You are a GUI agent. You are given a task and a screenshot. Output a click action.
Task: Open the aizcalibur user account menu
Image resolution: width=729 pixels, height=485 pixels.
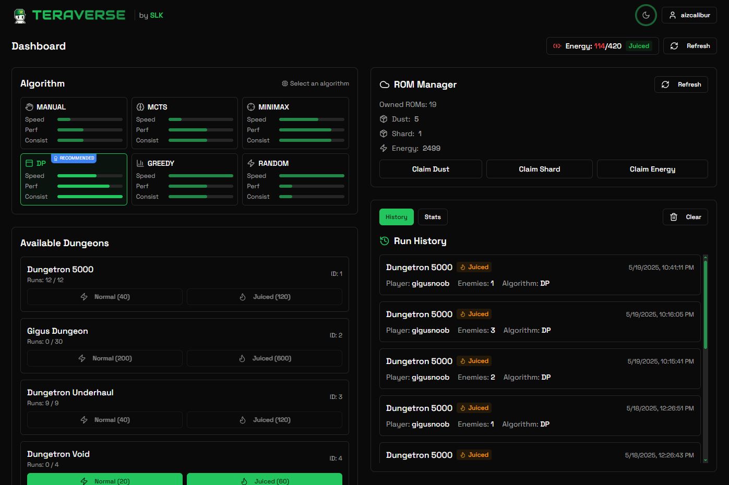click(x=689, y=15)
